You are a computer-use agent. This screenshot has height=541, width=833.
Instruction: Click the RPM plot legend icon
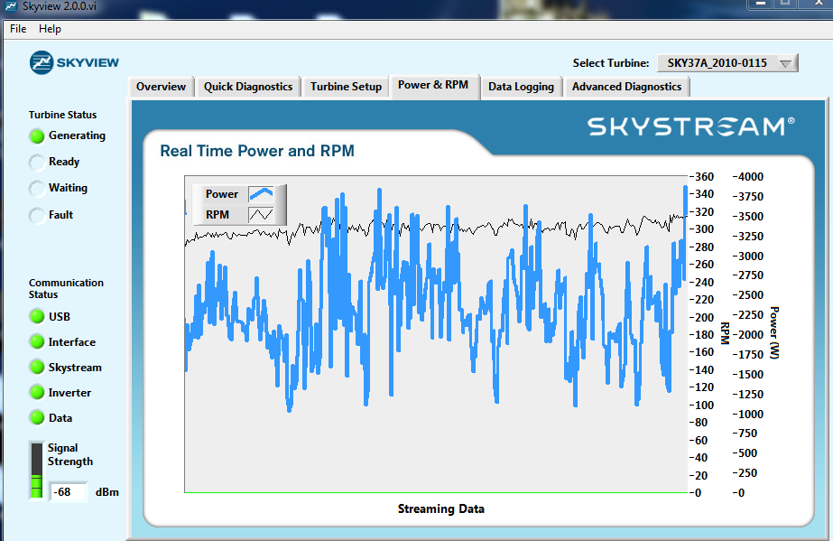pyautogui.click(x=261, y=214)
